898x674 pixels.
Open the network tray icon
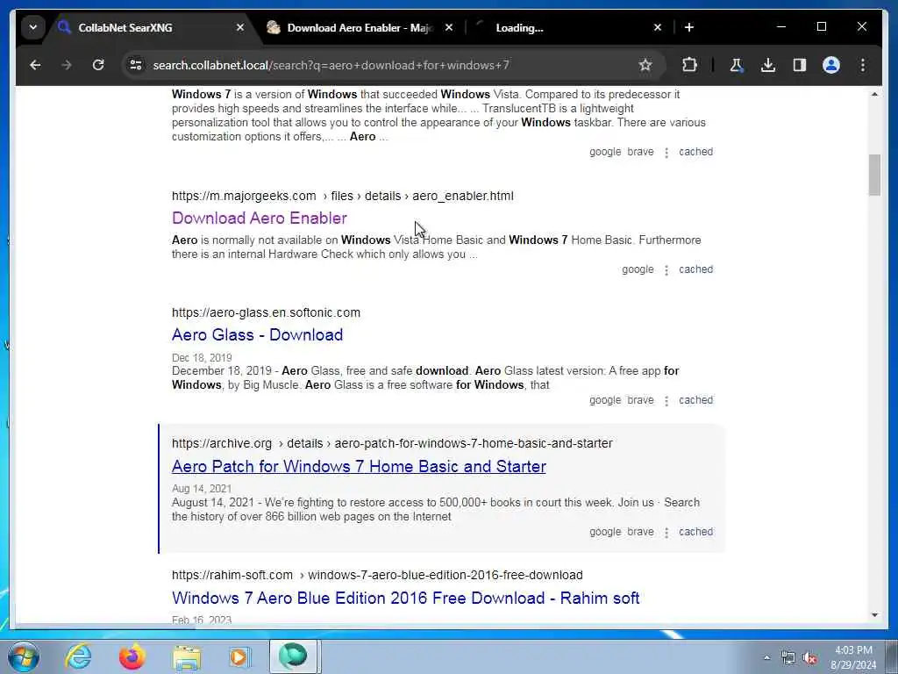coord(788,657)
